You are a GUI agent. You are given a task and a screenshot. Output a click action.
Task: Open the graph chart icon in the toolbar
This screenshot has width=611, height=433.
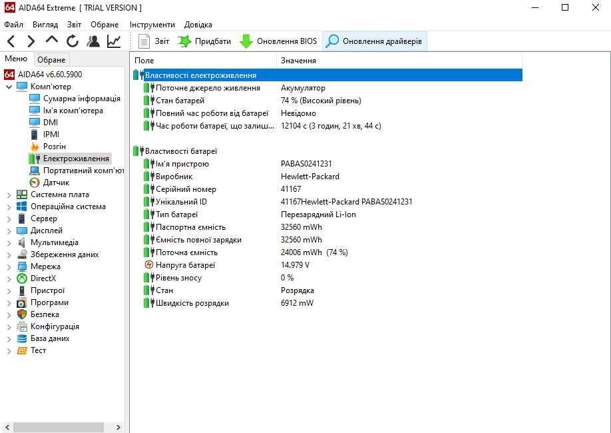coord(114,41)
